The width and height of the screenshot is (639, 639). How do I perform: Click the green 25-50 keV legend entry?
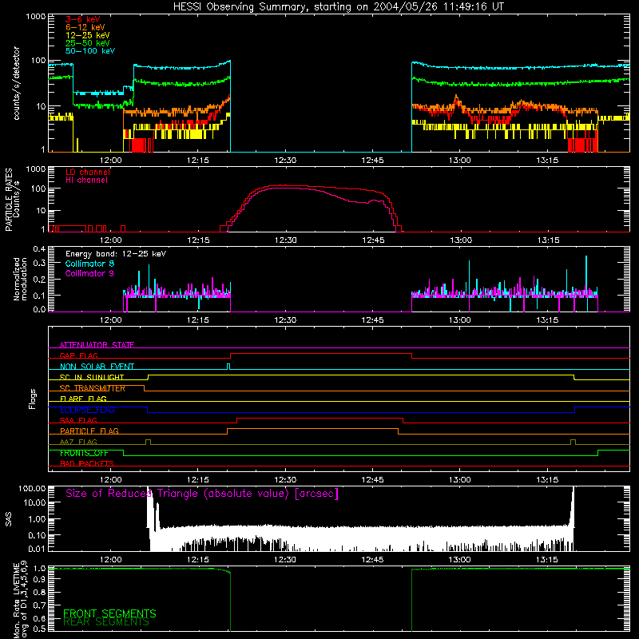(x=88, y=43)
